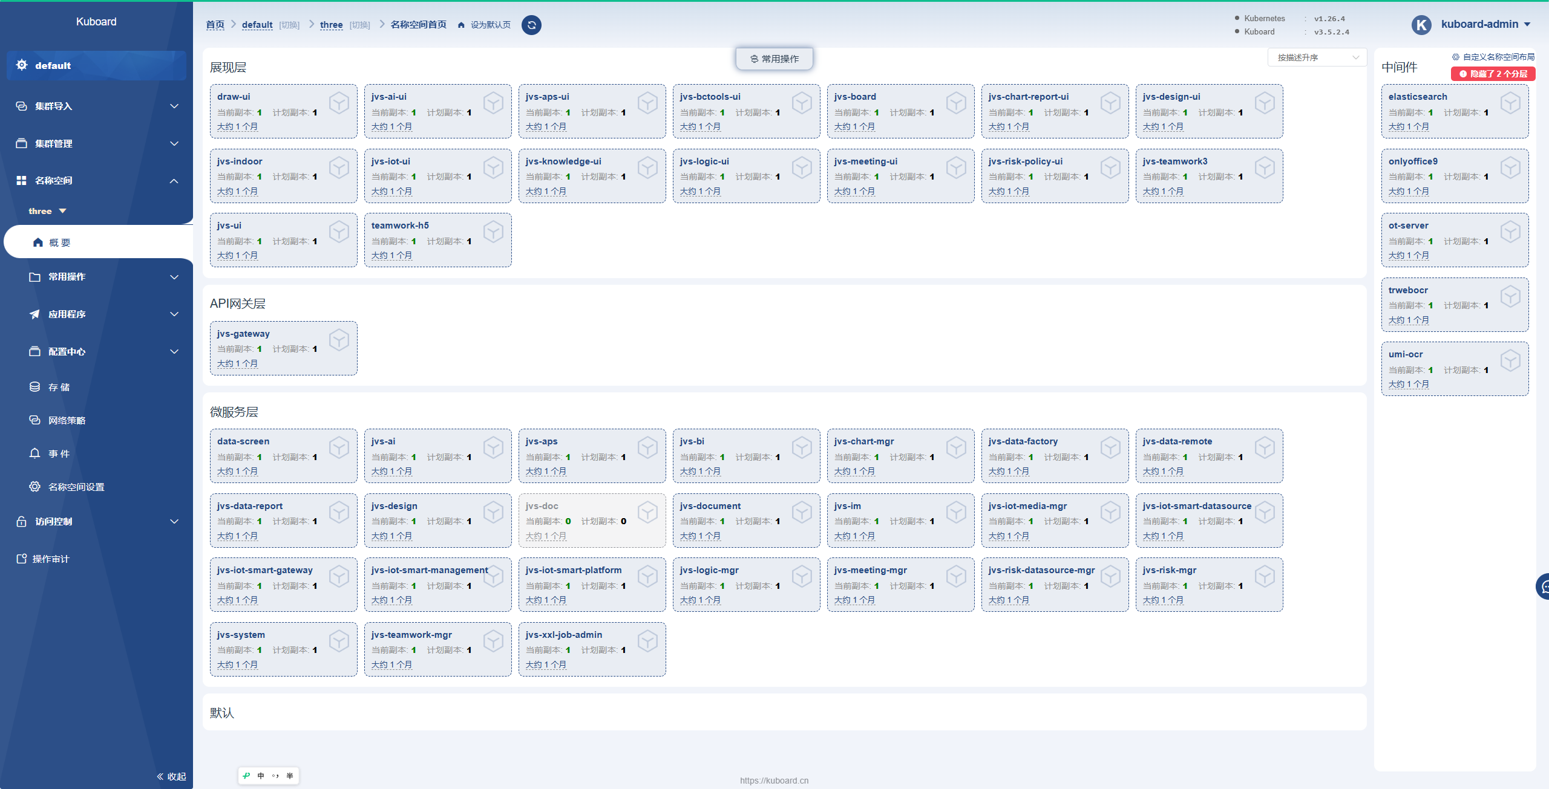Image resolution: width=1549 pixels, height=789 pixels.
Task: Click the bell icon for 事件
Action: 35,453
